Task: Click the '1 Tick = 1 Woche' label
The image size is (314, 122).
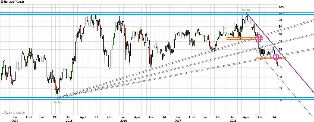Action: 13,112
